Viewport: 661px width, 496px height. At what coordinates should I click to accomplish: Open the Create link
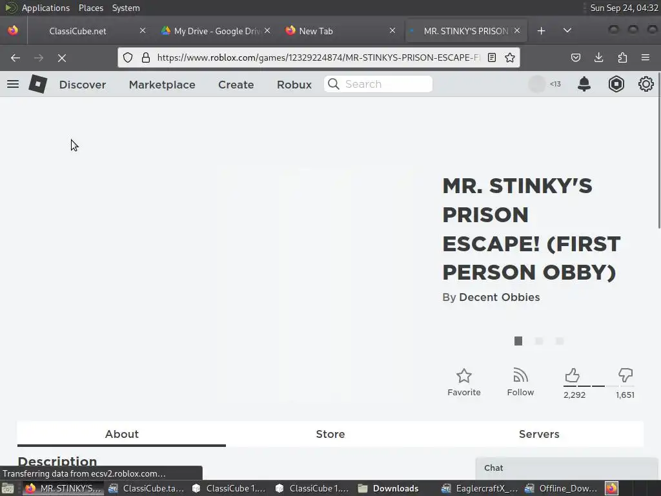[236, 85]
